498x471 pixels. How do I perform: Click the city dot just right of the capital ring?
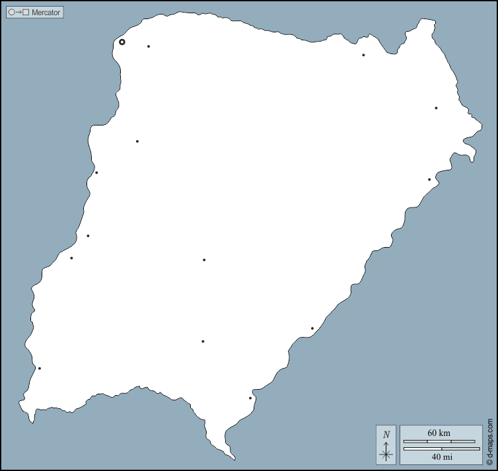[x=149, y=46]
